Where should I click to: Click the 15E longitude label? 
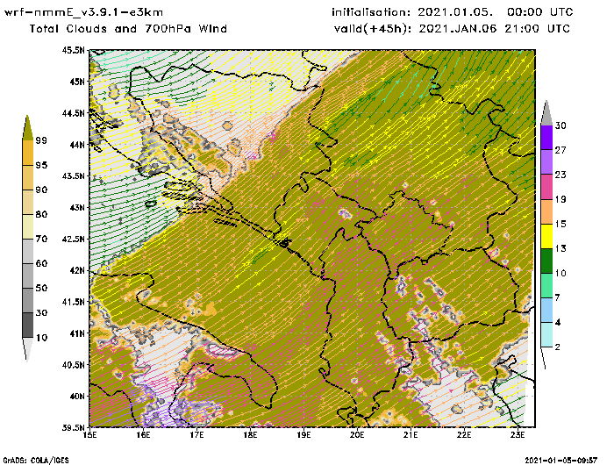[90, 435]
